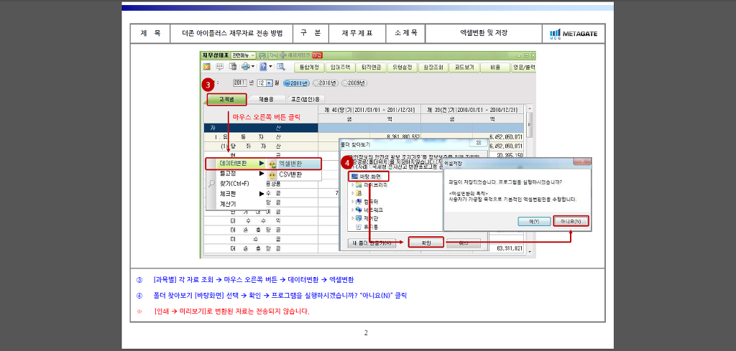Expand the 컴퓨터 tree node arrow
This screenshot has width=736, height=351.
tap(352, 202)
